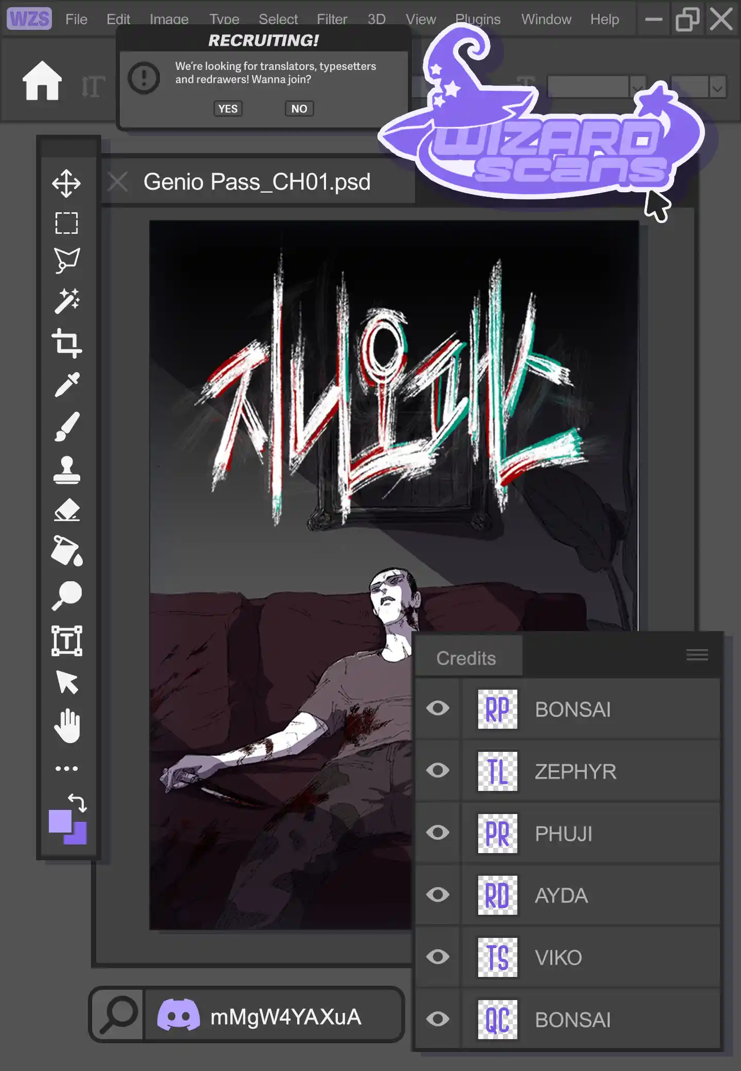This screenshot has width=741, height=1071.
Task: Select the Rectangular Marquee tool
Action: [x=67, y=223]
